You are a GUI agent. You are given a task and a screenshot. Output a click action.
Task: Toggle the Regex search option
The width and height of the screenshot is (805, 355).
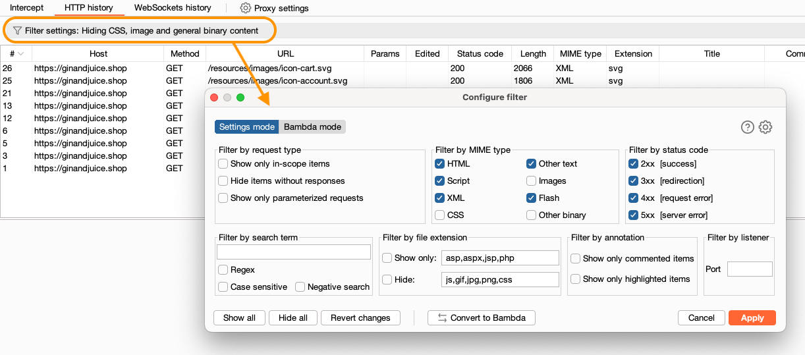[x=224, y=269]
